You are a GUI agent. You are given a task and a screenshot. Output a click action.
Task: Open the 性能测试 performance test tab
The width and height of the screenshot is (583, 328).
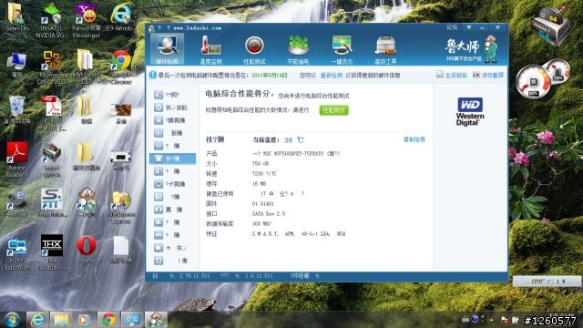254,50
